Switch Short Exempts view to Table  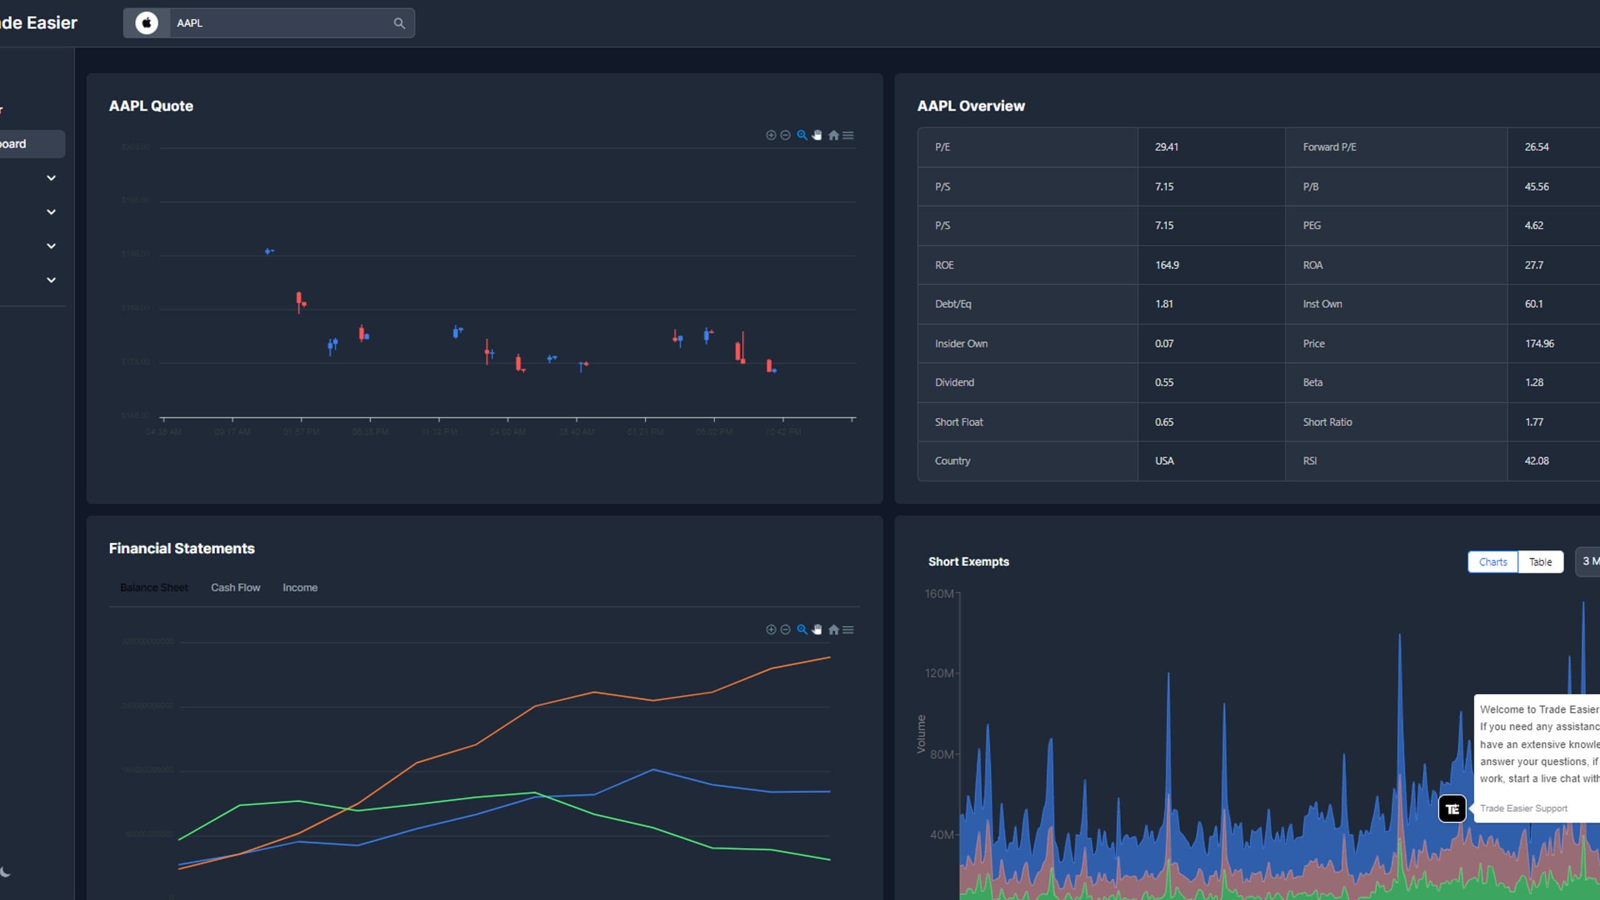pyautogui.click(x=1540, y=562)
